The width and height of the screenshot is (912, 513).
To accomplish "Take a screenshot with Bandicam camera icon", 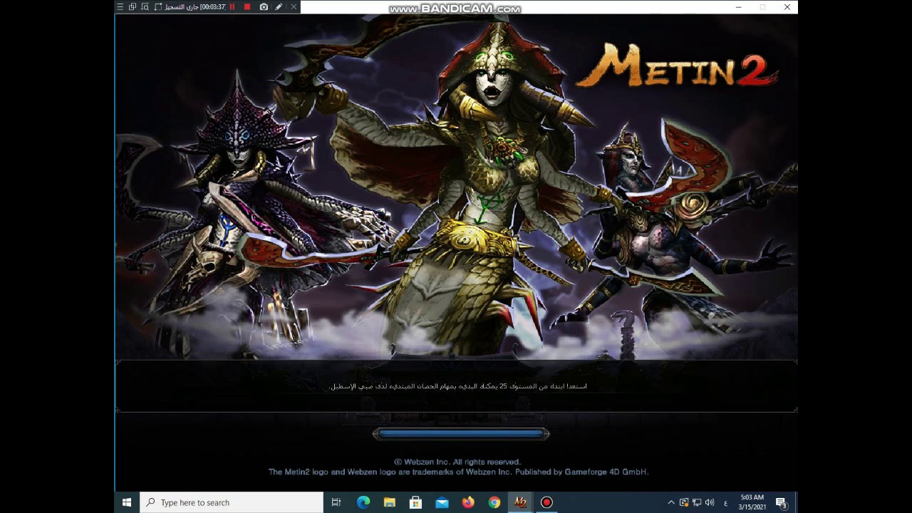I will [x=264, y=7].
